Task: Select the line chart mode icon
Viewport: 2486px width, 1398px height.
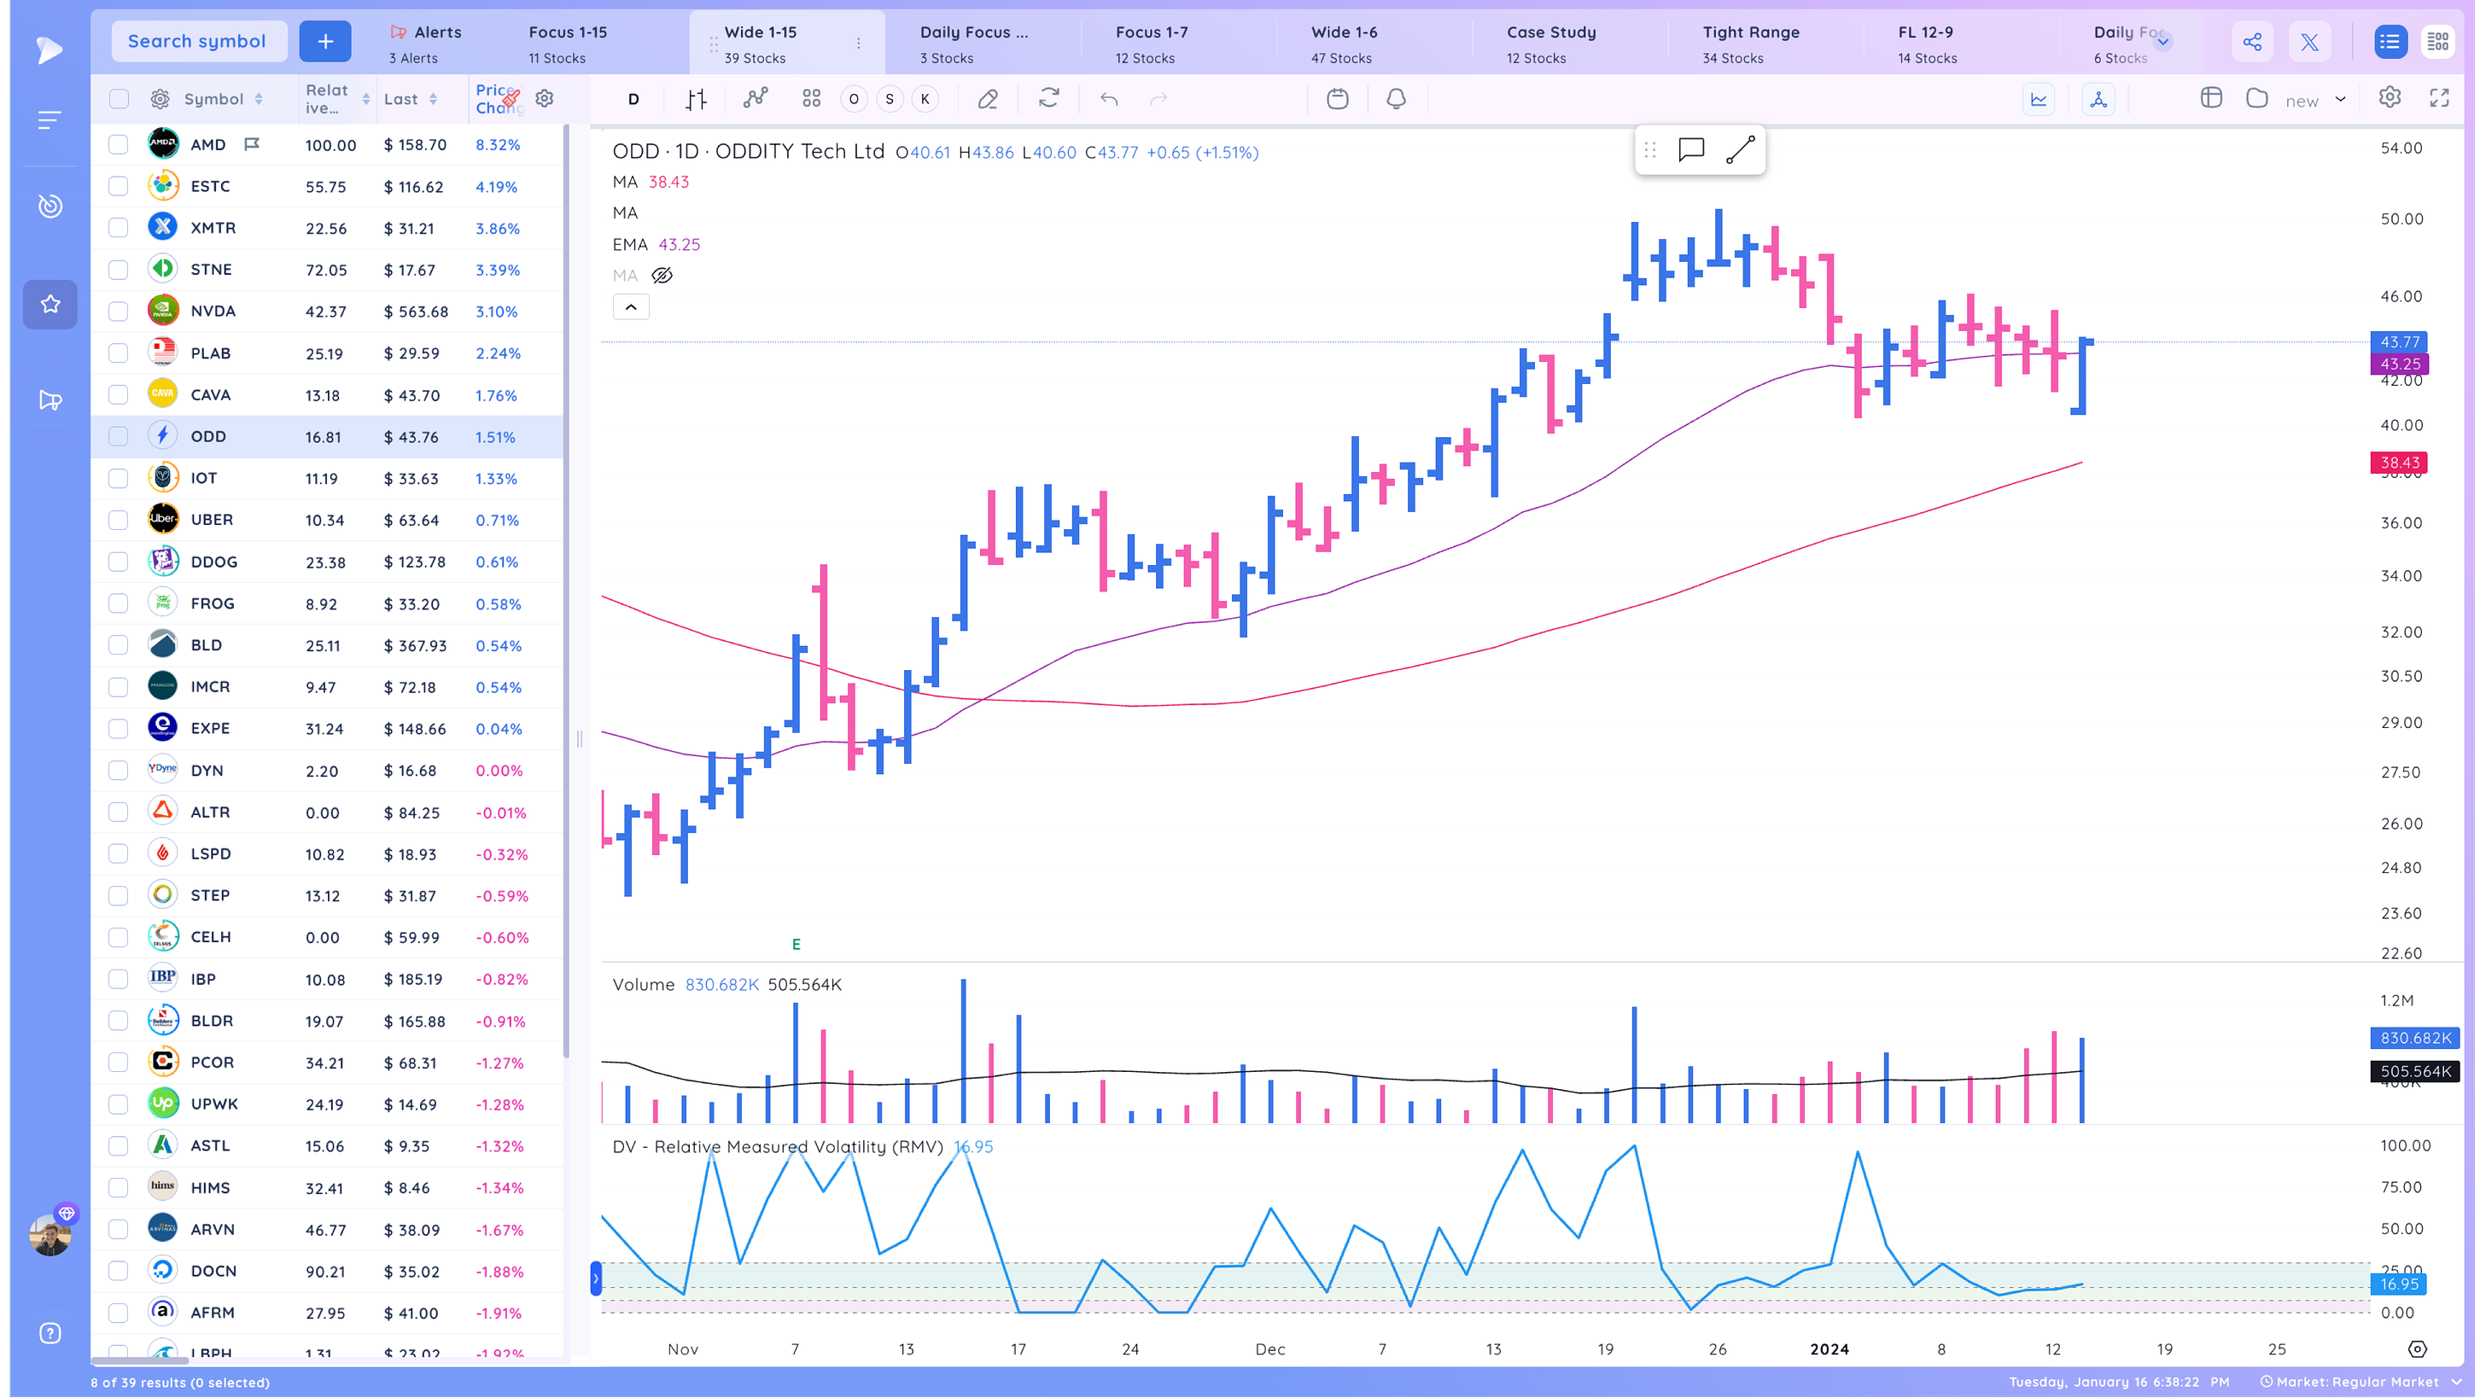Action: 2040,99
